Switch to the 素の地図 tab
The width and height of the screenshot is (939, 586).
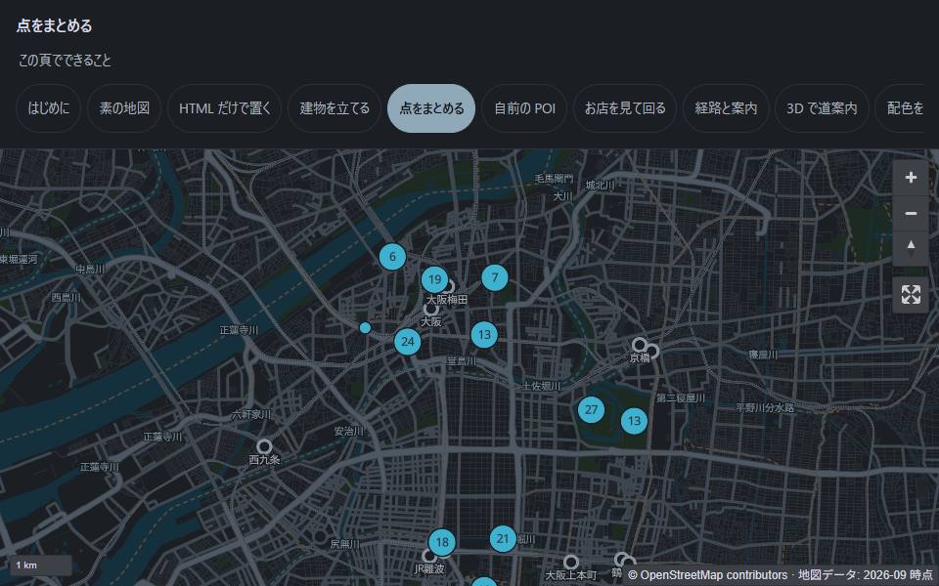click(124, 108)
